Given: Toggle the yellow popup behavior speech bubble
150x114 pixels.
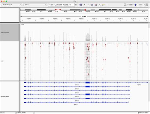Looking at the screenshot, I should click(x=103, y=5).
